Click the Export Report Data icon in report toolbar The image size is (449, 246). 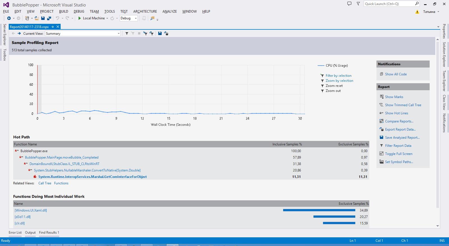tap(166, 33)
